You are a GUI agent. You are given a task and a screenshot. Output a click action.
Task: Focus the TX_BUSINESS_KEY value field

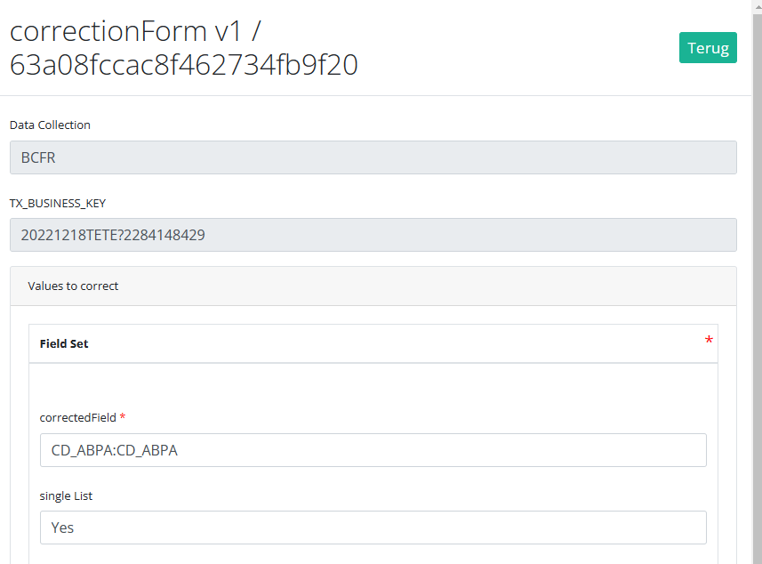click(373, 235)
